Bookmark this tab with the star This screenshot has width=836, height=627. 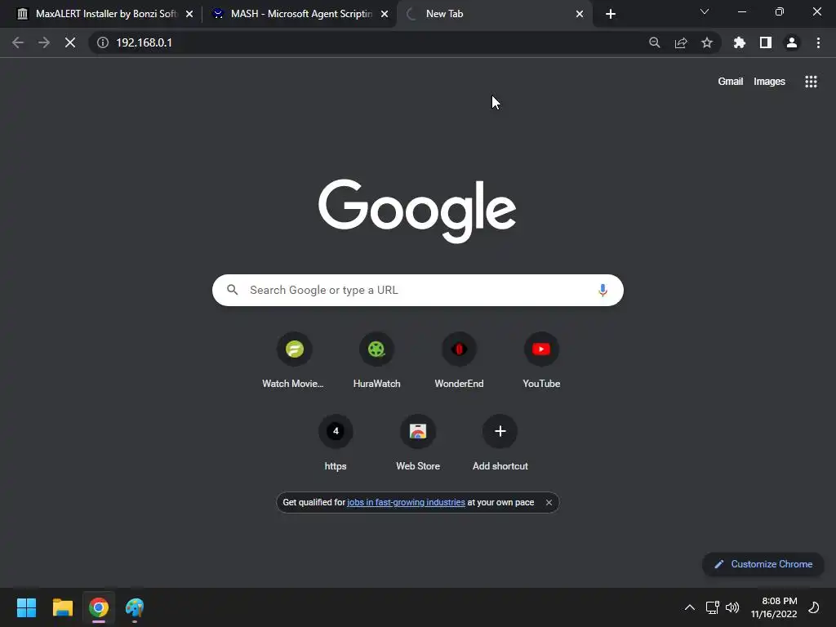707,42
